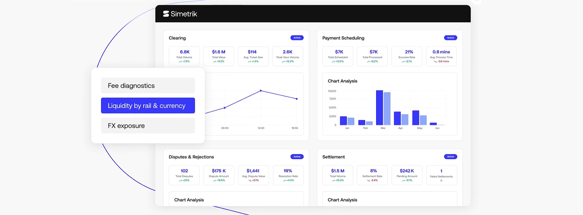This screenshot has width=583, height=215.
Task: Open the FX exposure option
Action: [148, 126]
